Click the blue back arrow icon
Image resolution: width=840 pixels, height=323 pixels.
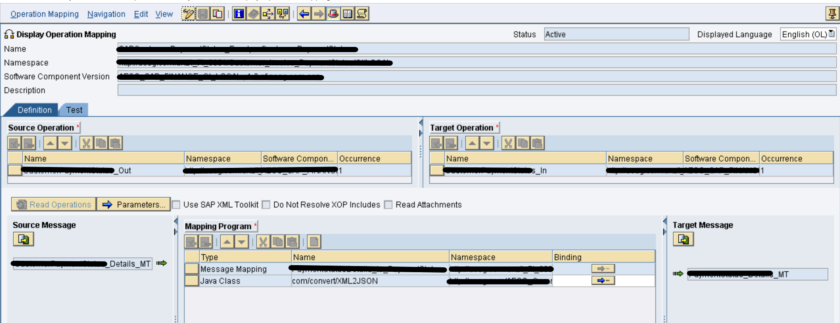(x=304, y=14)
